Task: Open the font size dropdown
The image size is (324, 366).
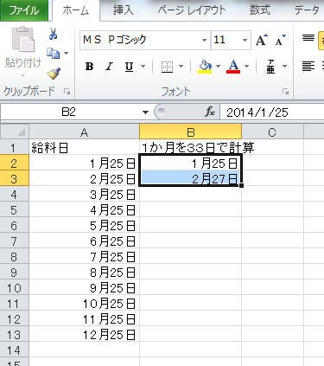Action: pos(245,40)
